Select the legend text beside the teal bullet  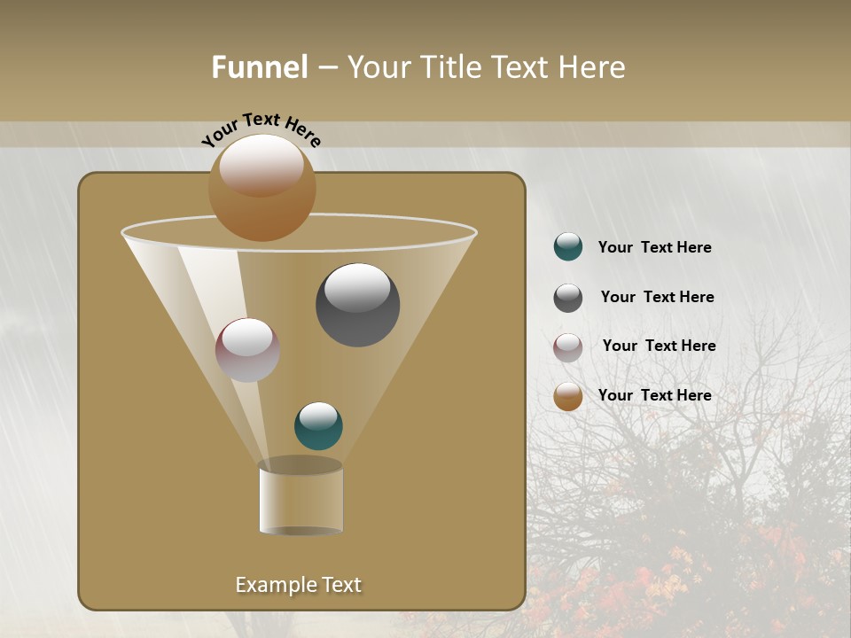(x=654, y=247)
